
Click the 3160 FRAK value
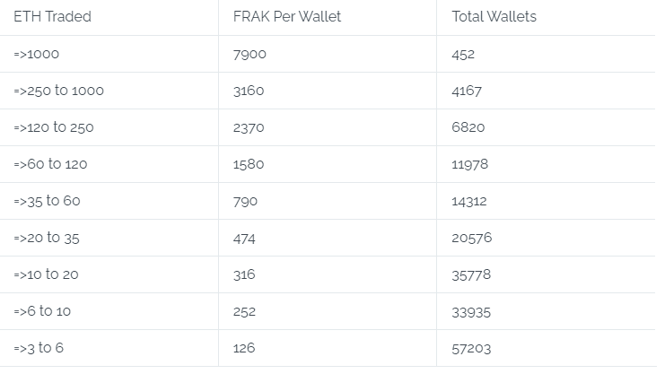point(249,91)
